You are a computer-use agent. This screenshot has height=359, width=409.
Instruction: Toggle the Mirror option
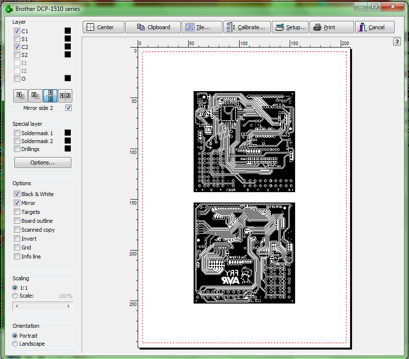click(x=17, y=203)
